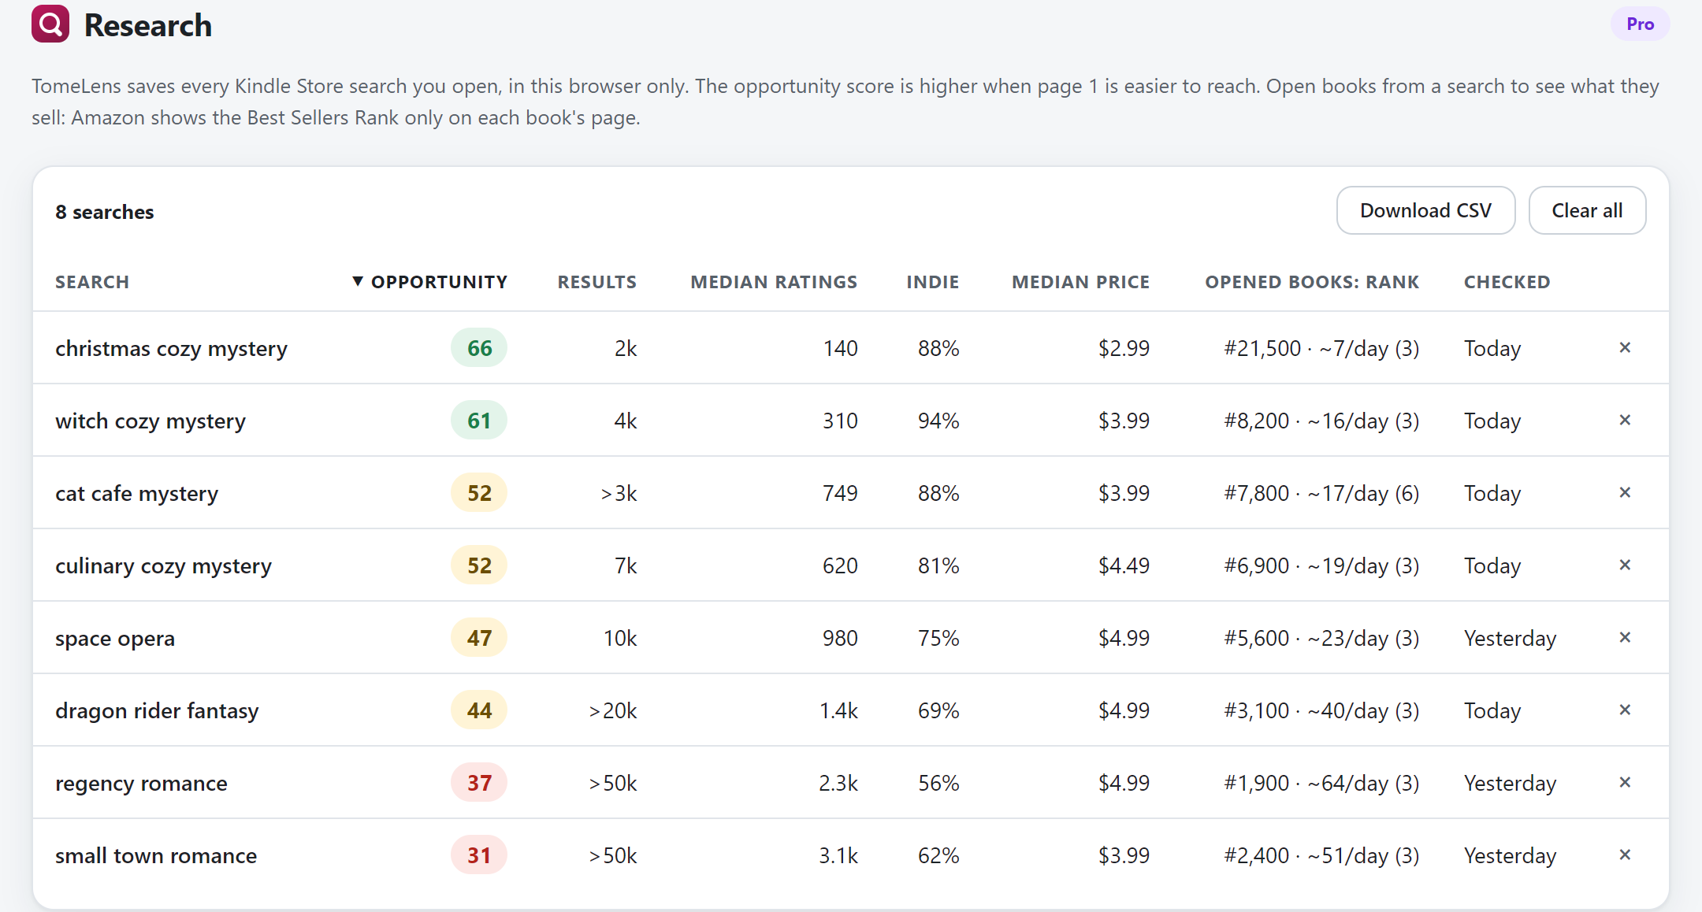Image resolution: width=1702 pixels, height=912 pixels.
Task: Sort by the Checked column header
Action: coord(1507,282)
